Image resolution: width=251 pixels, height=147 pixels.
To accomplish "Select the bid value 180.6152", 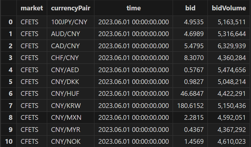I will [190, 106].
